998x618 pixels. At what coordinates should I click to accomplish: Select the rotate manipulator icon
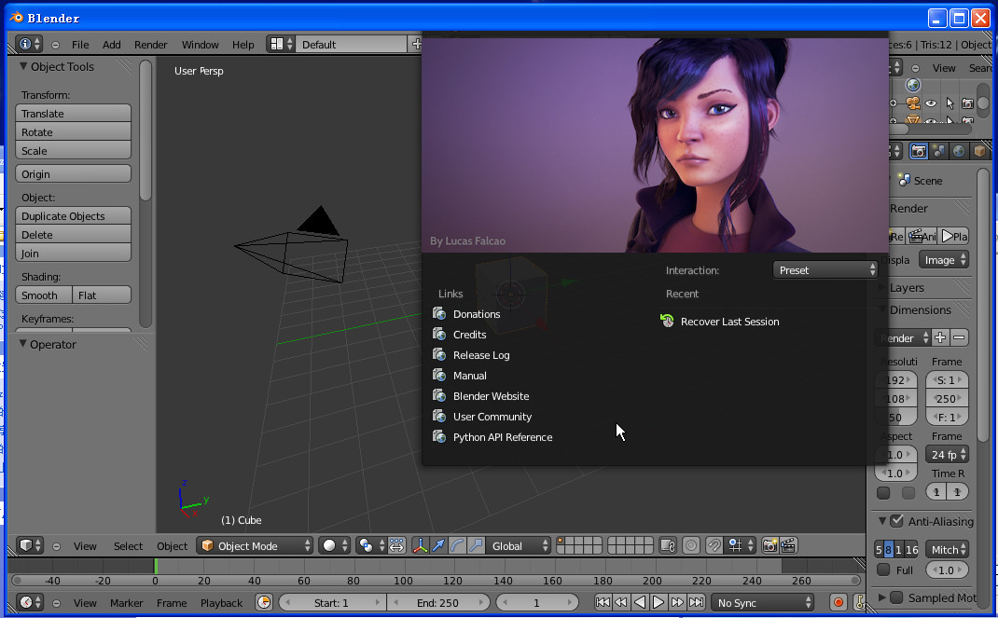click(x=456, y=545)
